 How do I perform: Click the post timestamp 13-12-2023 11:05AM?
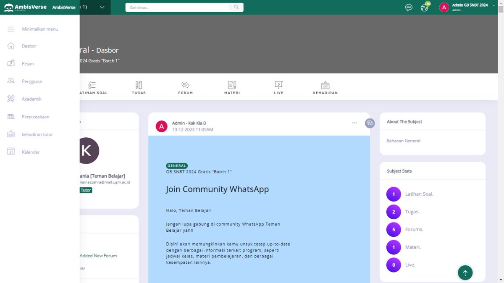tap(192, 130)
